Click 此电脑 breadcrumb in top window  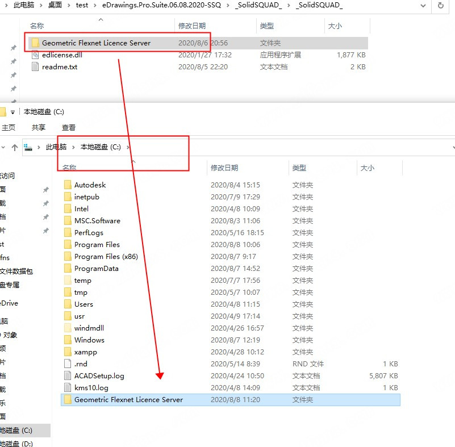tap(24, 5)
